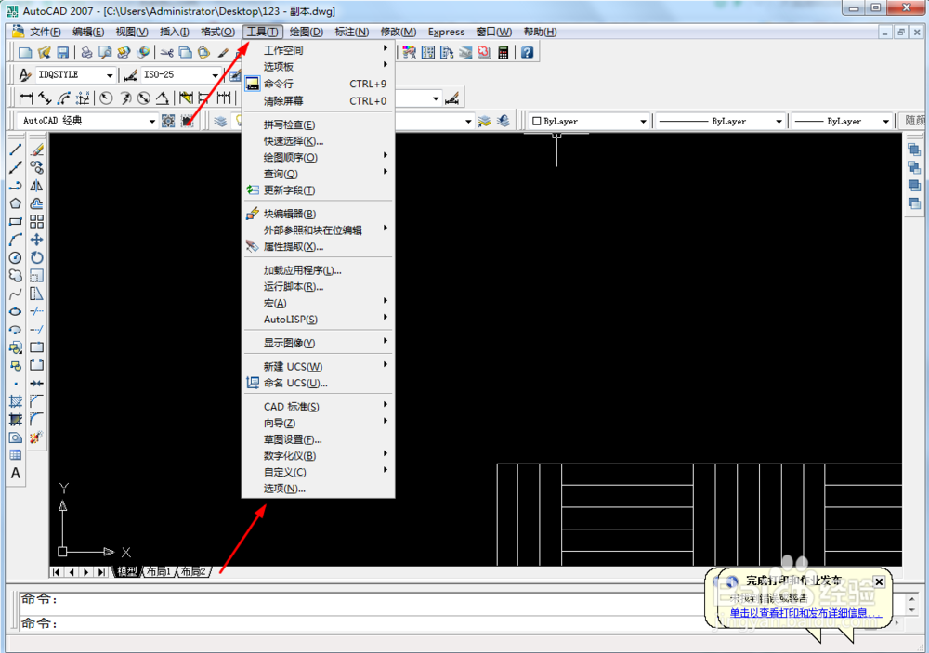Close the plot notification balloon
This screenshot has height=653, width=929.
pyautogui.click(x=879, y=581)
